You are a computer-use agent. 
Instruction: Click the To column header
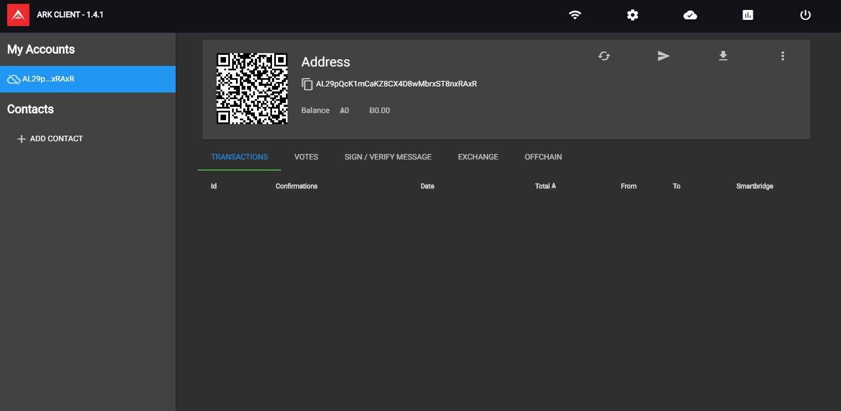676,186
